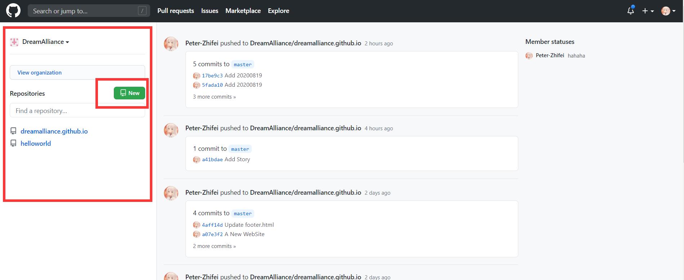Image resolution: width=684 pixels, height=280 pixels.
Task: Click master branch in 5 commits event
Action: click(242, 64)
